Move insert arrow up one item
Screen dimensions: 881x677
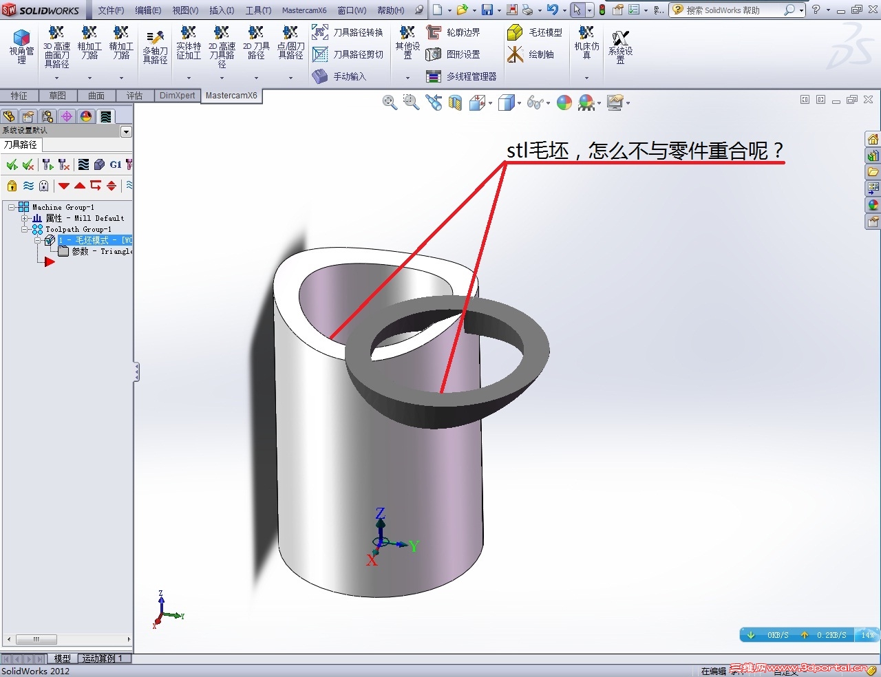(x=80, y=186)
